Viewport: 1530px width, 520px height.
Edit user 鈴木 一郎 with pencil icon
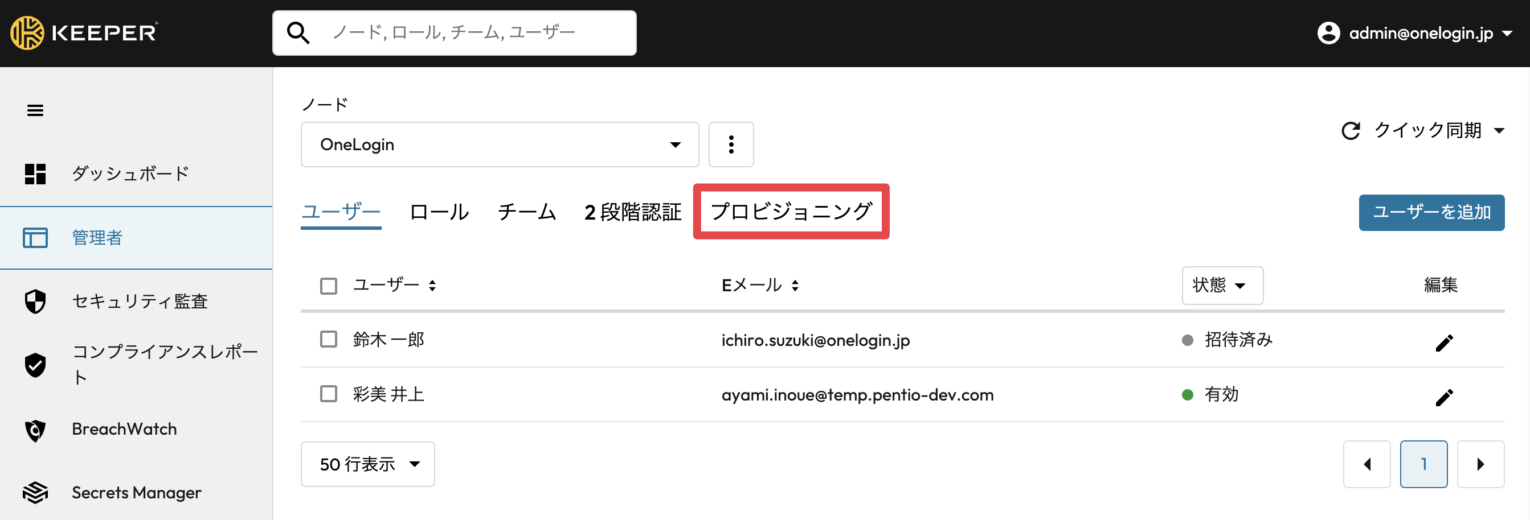point(1444,342)
